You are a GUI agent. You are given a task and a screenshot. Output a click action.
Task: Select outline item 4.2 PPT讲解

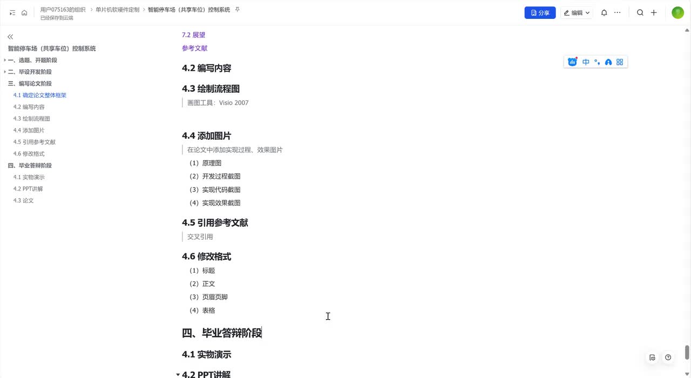click(x=28, y=189)
